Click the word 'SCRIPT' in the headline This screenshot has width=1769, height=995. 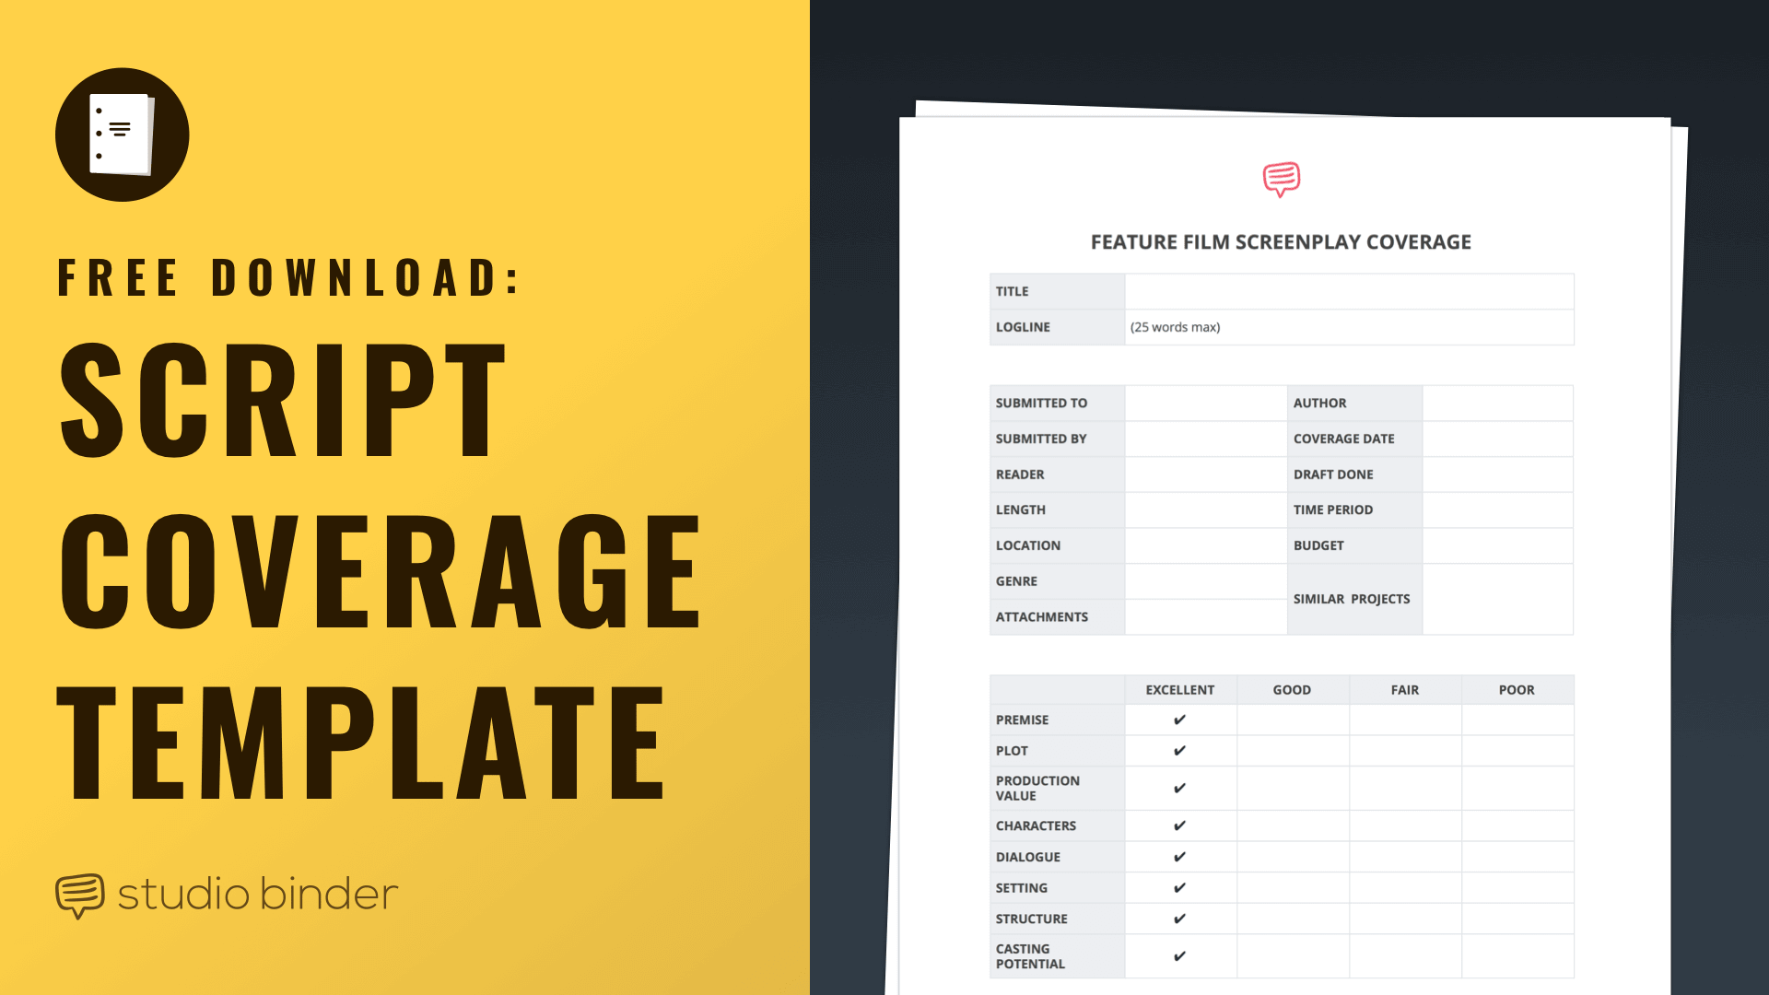pyautogui.click(x=283, y=399)
